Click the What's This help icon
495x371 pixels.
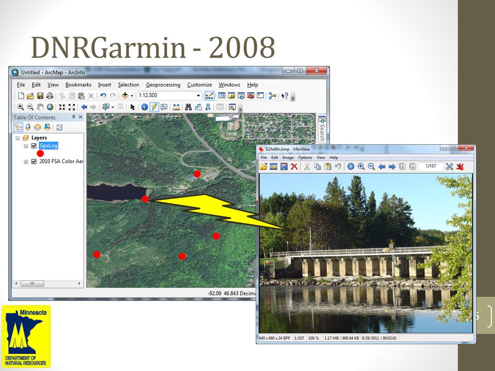pyautogui.click(x=285, y=96)
